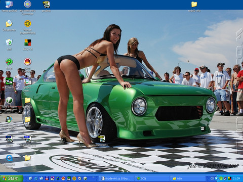Expand hidden system tray icons arrow
Image resolution: width=243 pixels, height=182 pixels.
click(217, 178)
